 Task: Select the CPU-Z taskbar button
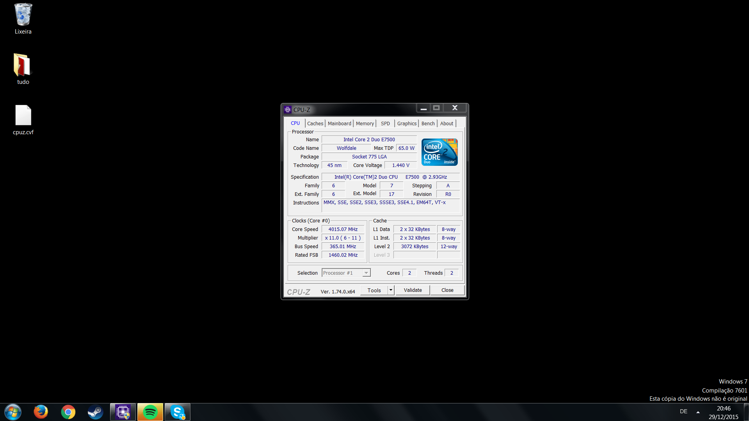[x=123, y=412]
